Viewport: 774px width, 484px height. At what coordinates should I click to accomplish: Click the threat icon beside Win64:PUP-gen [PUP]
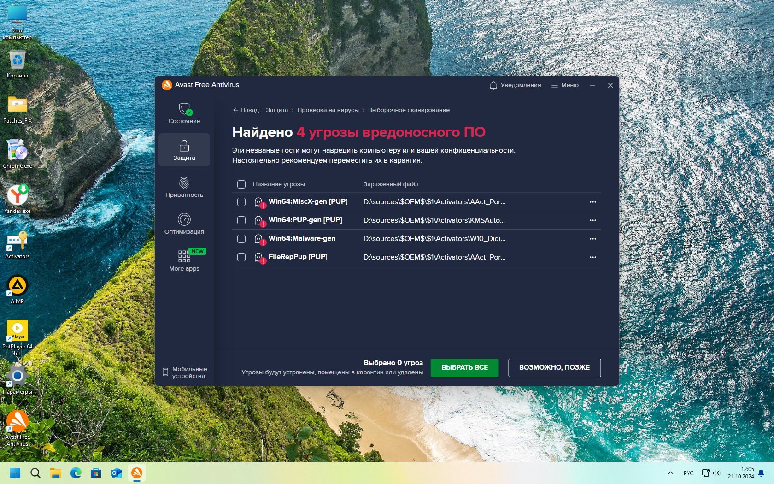[260, 221]
